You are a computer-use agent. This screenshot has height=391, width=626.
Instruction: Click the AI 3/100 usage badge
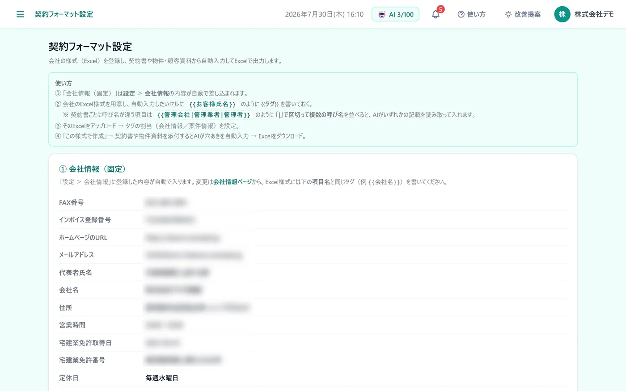click(x=395, y=14)
